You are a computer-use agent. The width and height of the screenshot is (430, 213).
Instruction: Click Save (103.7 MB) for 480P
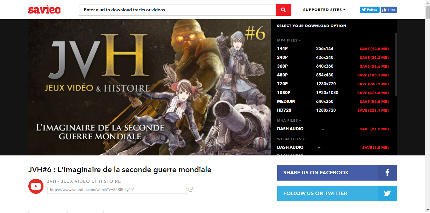[373, 75]
